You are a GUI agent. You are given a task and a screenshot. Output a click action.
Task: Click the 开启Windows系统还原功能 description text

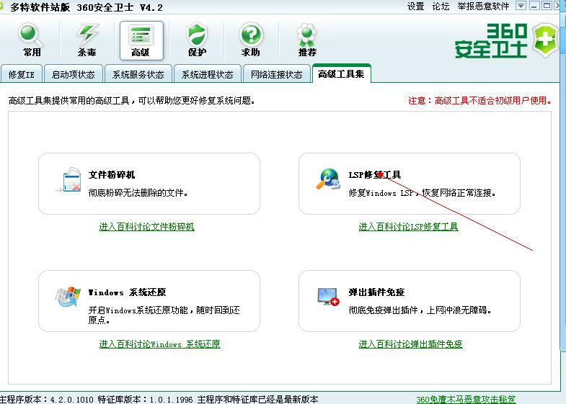pyautogui.click(x=164, y=315)
